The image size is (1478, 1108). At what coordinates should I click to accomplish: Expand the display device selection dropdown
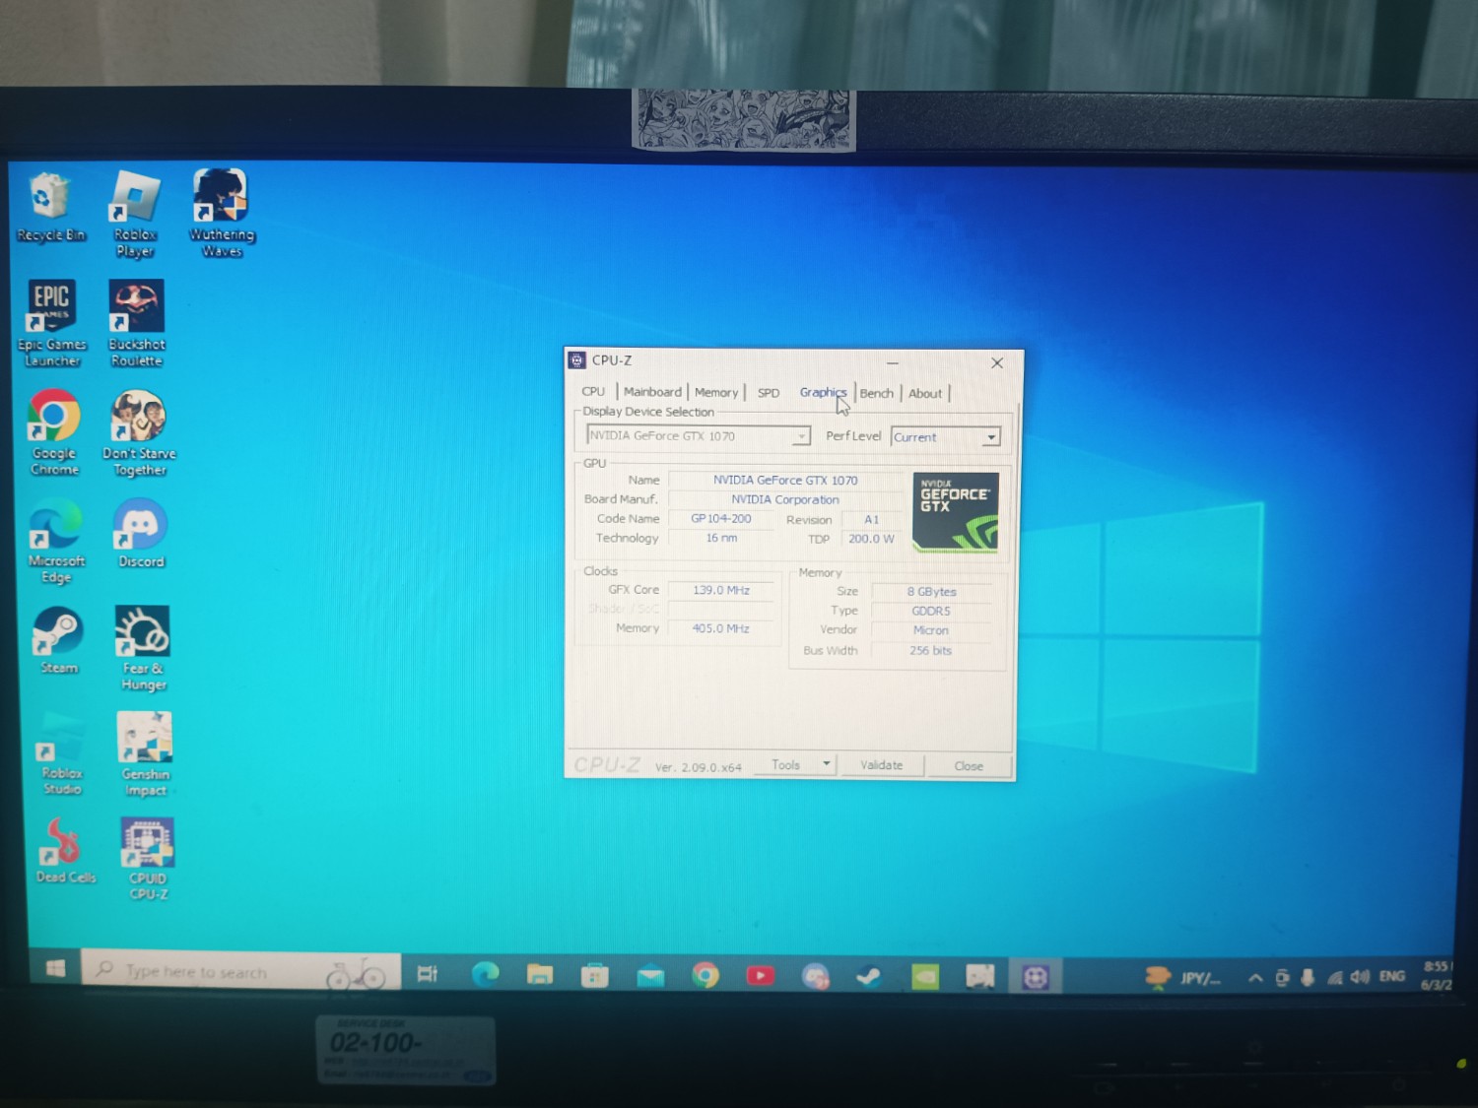802,436
